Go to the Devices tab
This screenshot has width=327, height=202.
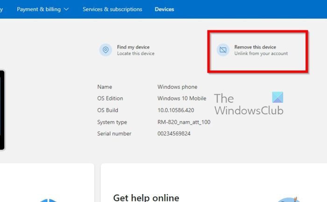pyautogui.click(x=164, y=9)
